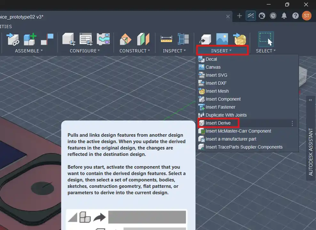Image resolution: width=316 pixels, height=230 pixels.
Task: Restore down the Fusion window
Action: pos(287,4)
